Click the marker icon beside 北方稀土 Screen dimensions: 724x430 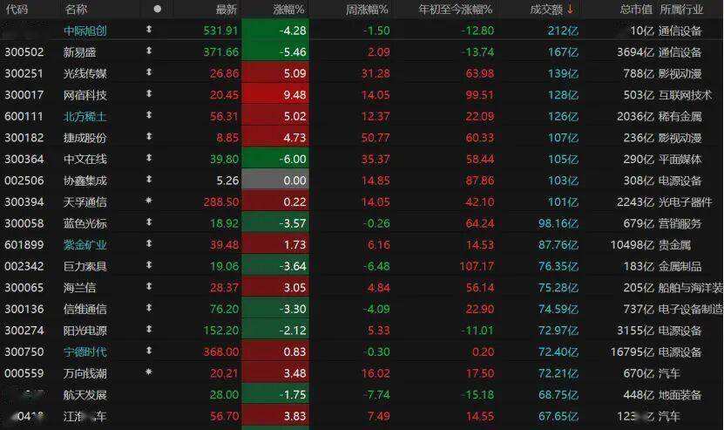149,116
